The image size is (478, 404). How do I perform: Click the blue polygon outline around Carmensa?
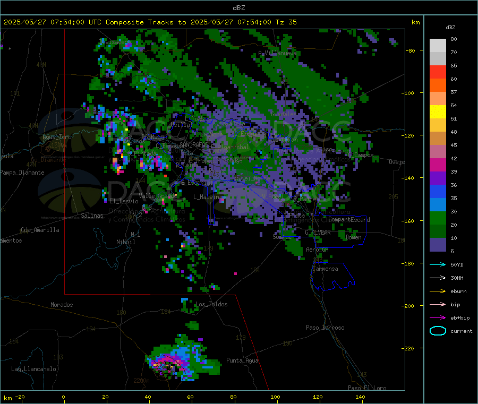pos(333,276)
